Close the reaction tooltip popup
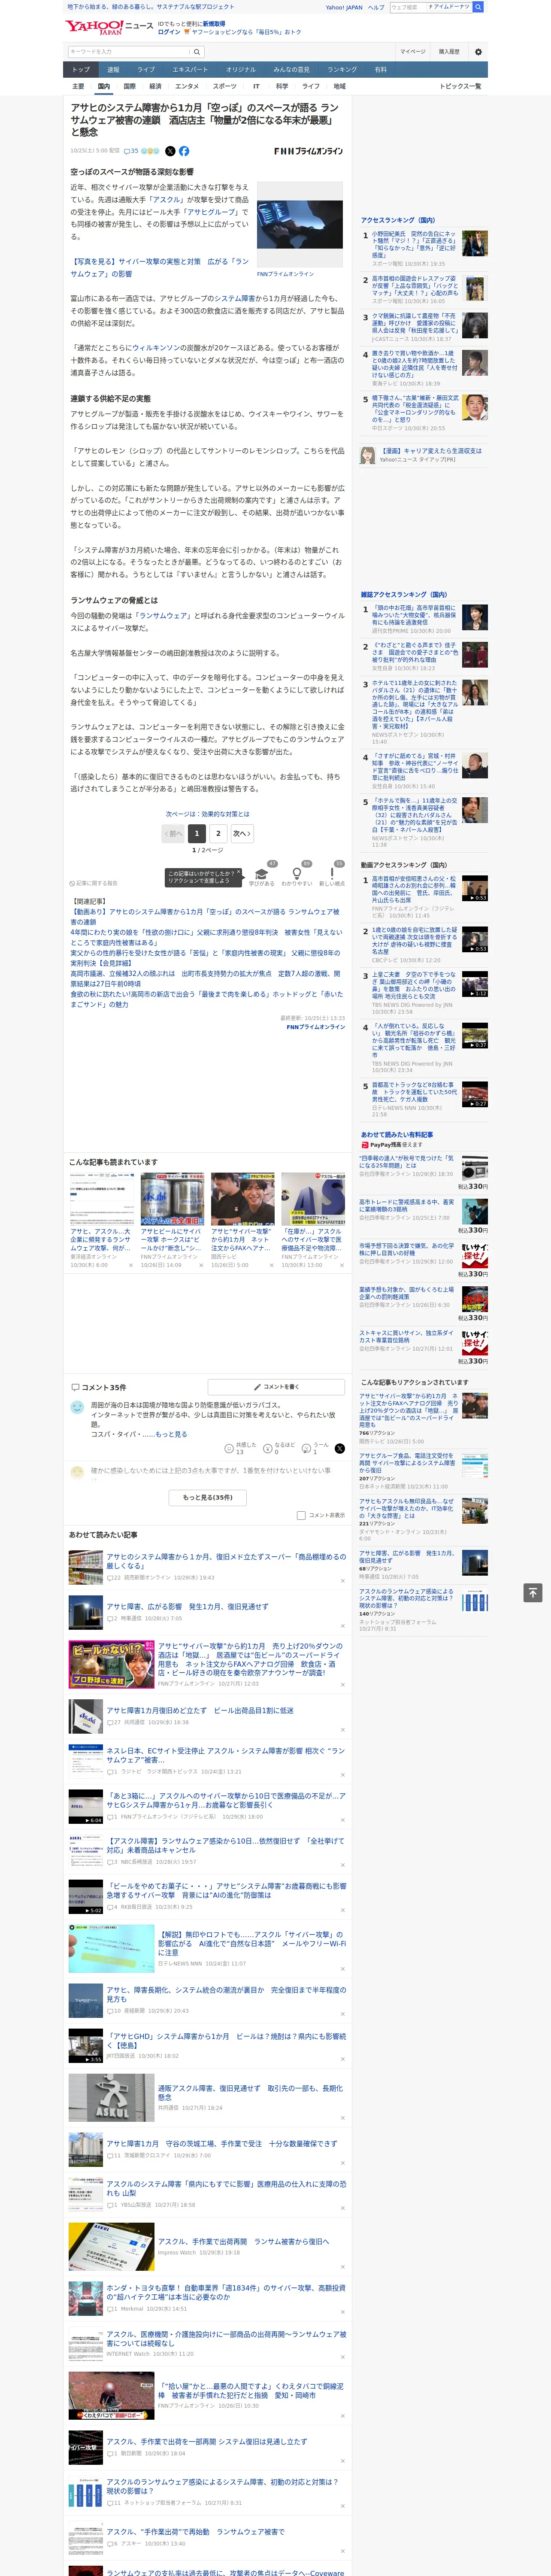Screen dimensions: 551x2576 238,873
